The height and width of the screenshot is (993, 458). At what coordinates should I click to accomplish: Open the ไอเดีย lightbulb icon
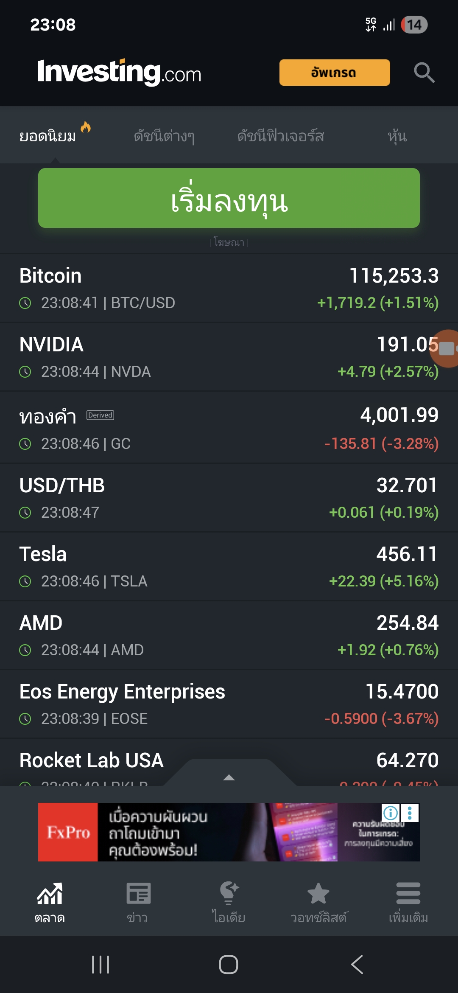coord(229,894)
